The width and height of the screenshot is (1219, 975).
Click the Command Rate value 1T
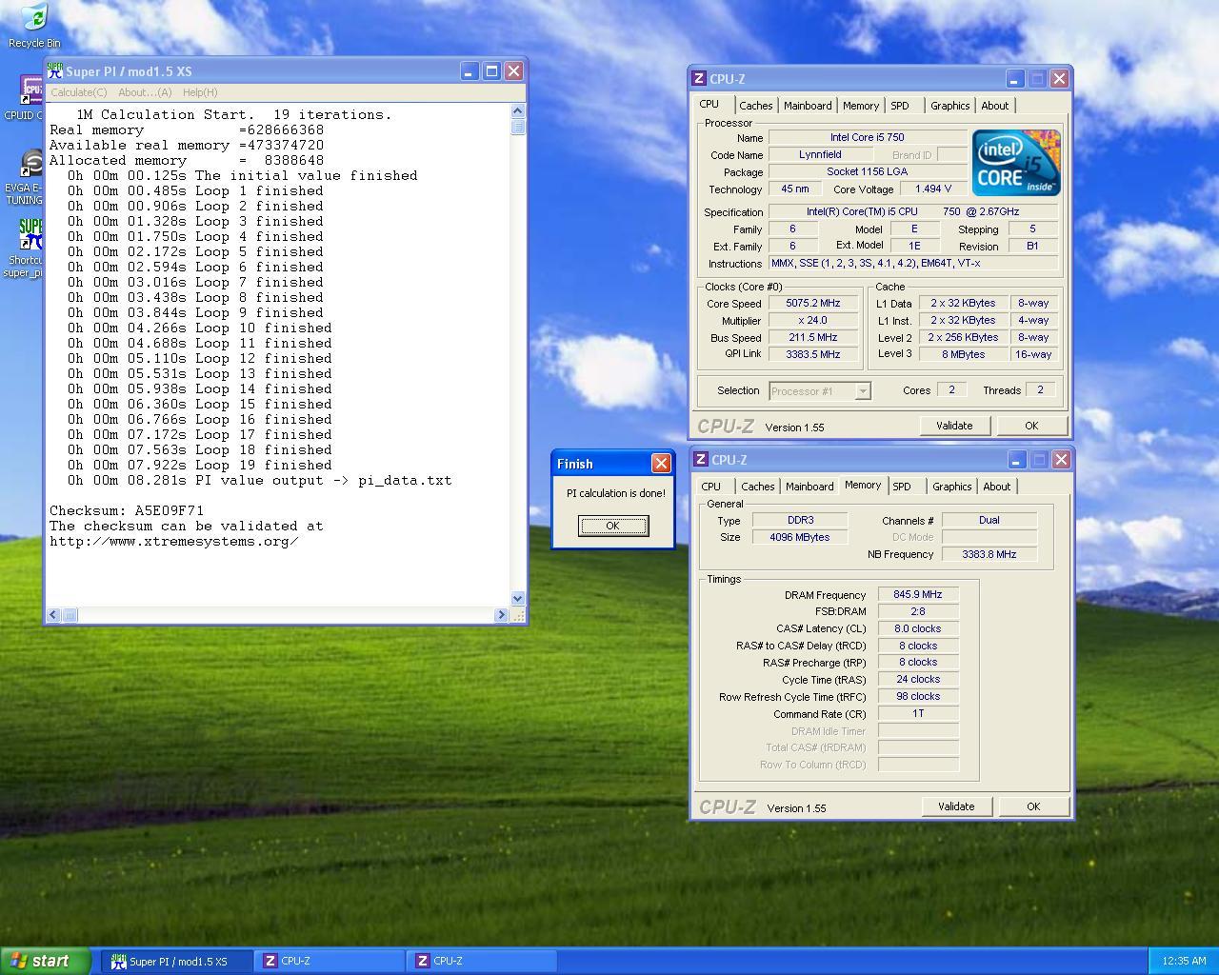click(x=918, y=713)
